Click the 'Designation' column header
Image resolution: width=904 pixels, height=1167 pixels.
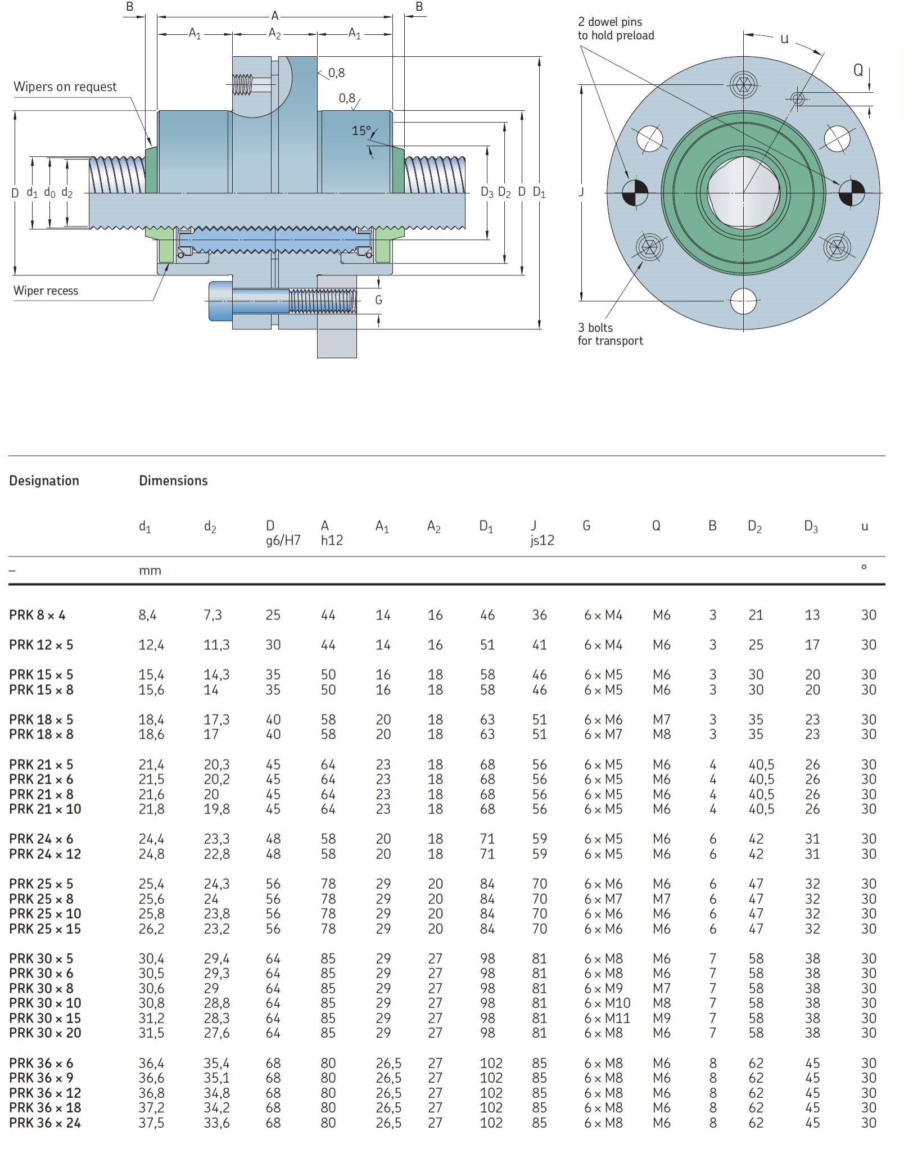[44, 481]
